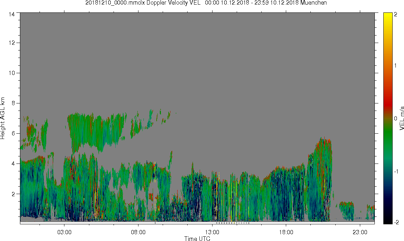Click the '14' height axis label
Viewport: 404px width, 241px height.
pos(12,15)
